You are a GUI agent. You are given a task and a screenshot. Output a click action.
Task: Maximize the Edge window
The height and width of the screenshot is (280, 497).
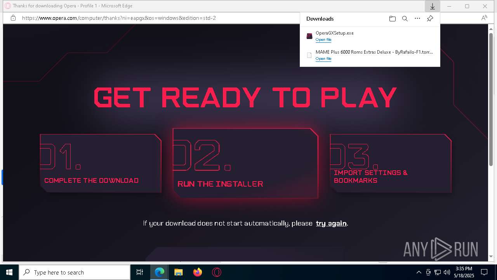tap(467, 6)
